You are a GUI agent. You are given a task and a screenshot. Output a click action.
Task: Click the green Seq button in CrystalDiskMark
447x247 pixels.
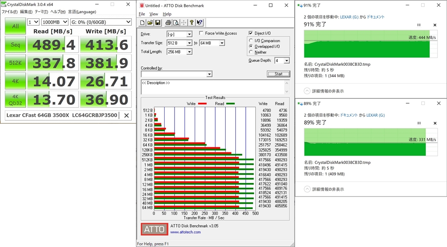click(x=15, y=44)
